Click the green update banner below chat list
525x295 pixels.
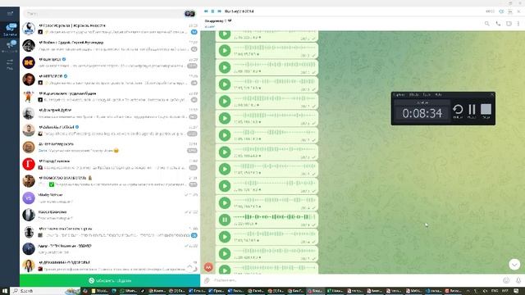(x=110, y=280)
